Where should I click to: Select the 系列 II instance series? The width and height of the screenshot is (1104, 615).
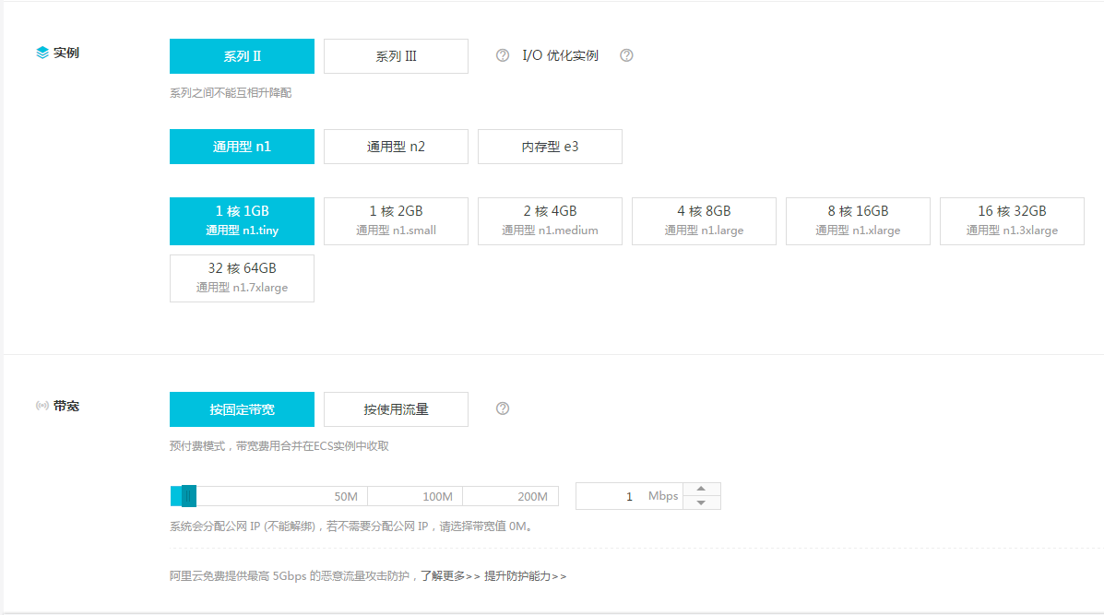[x=242, y=56]
